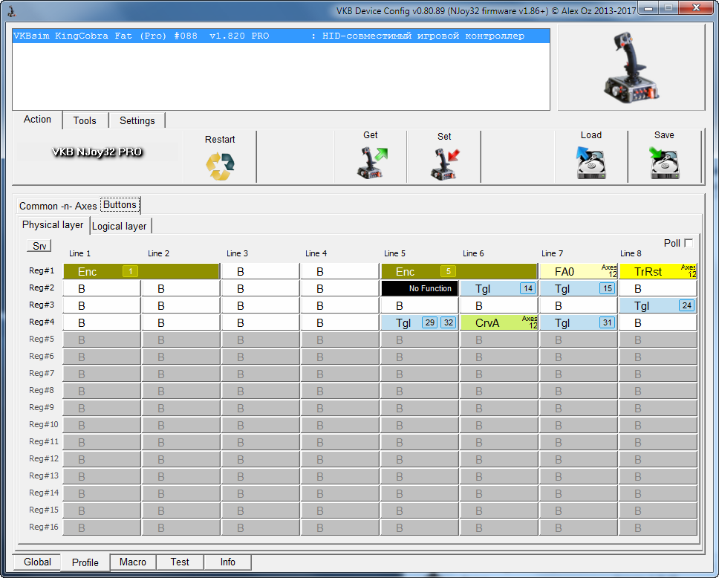Click the Load hard drive icon
The width and height of the screenshot is (719, 578).
tap(591, 163)
